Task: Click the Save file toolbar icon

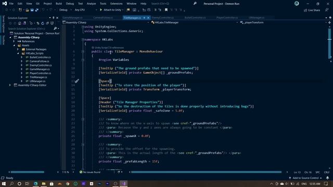Action: coord(32,10)
